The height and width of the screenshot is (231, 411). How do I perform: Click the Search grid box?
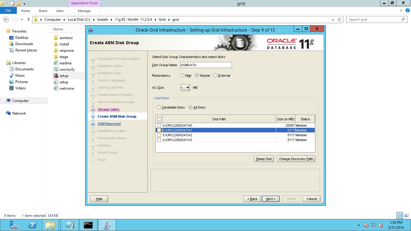[x=377, y=20]
